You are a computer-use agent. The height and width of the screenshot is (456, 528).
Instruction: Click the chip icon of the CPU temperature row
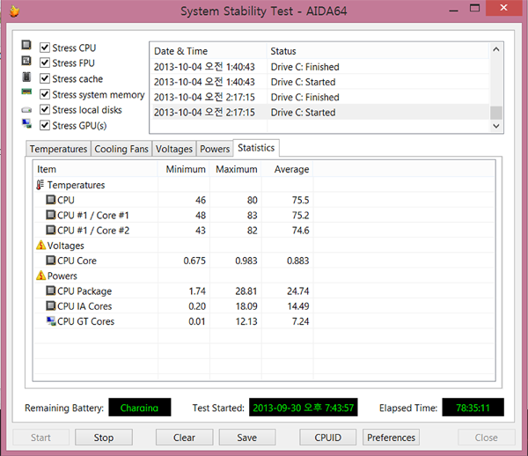pyautogui.click(x=50, y=200)
